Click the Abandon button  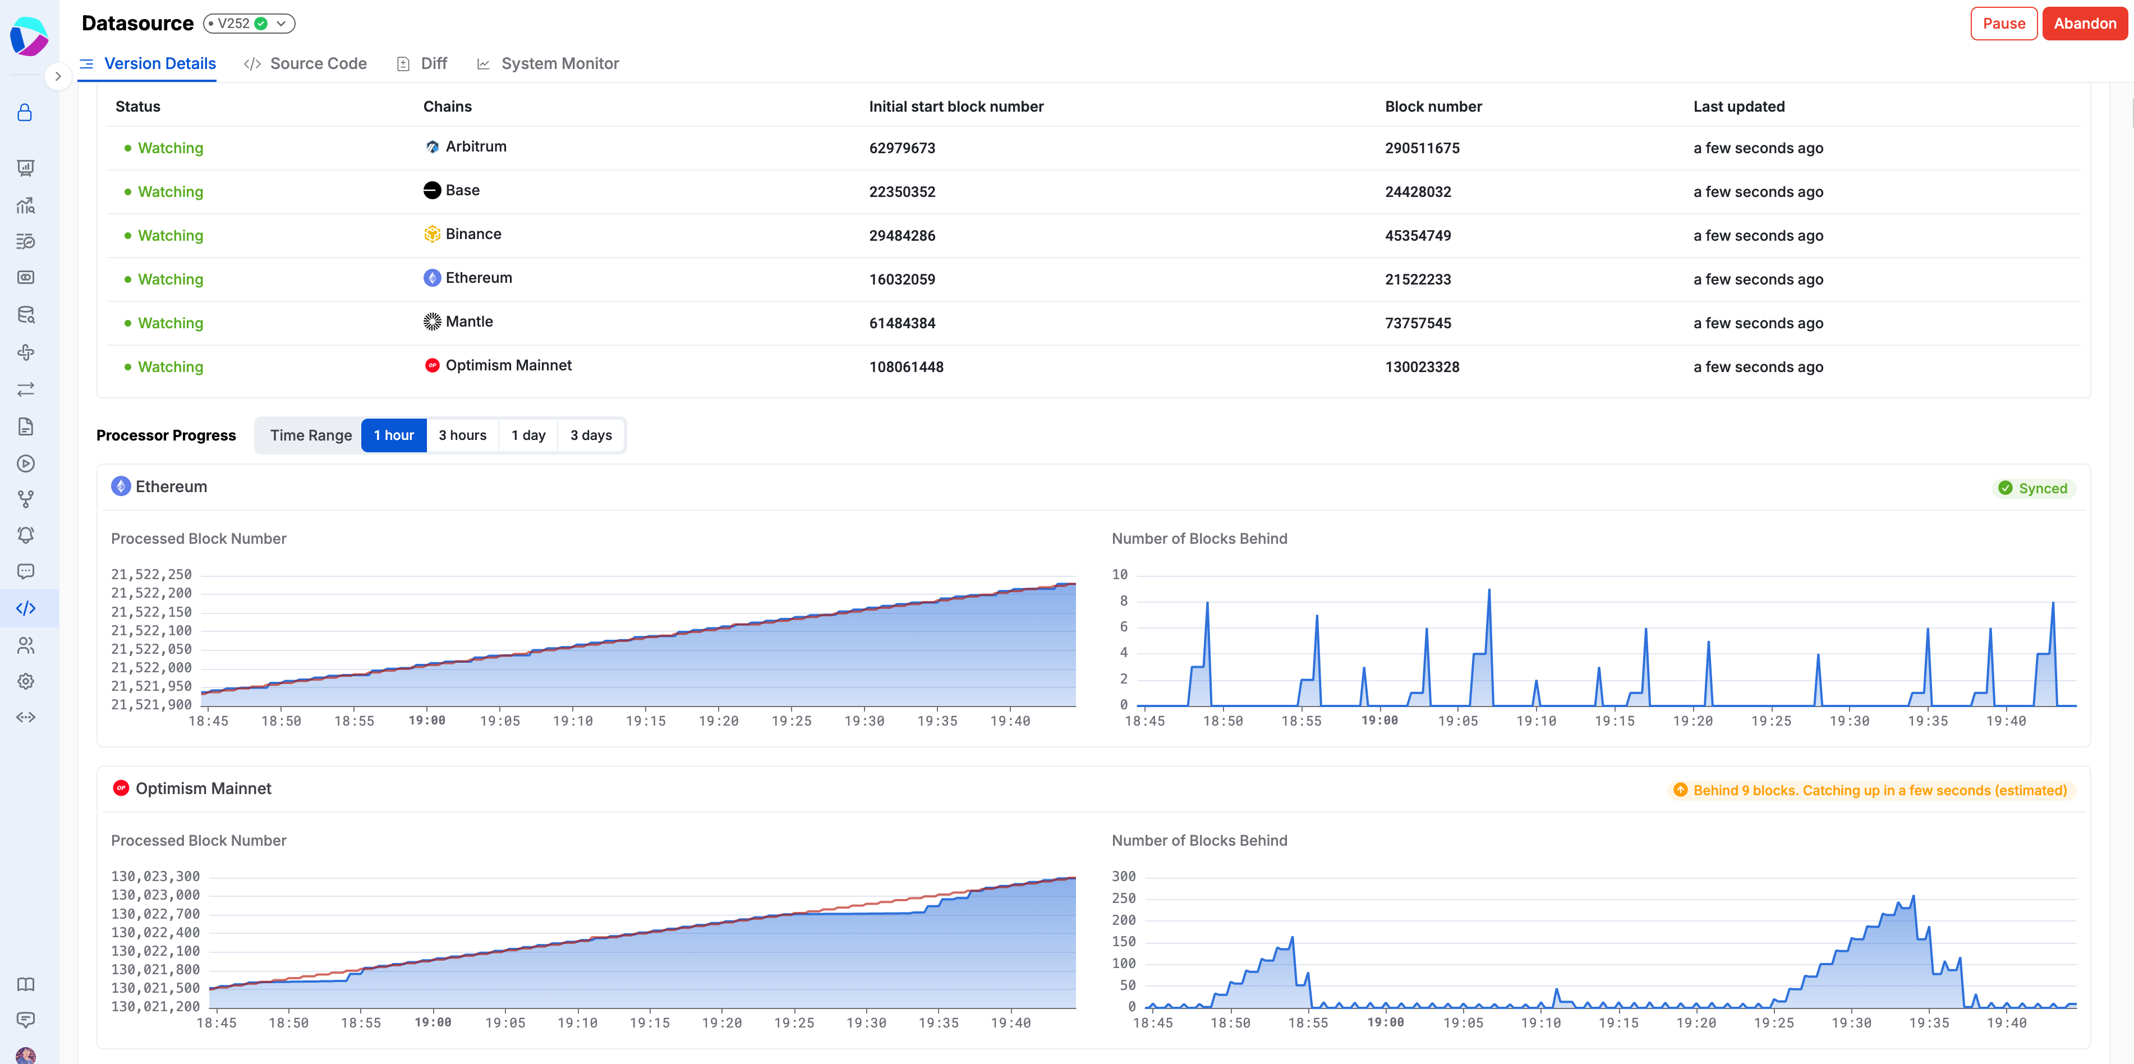[2084, 23]
